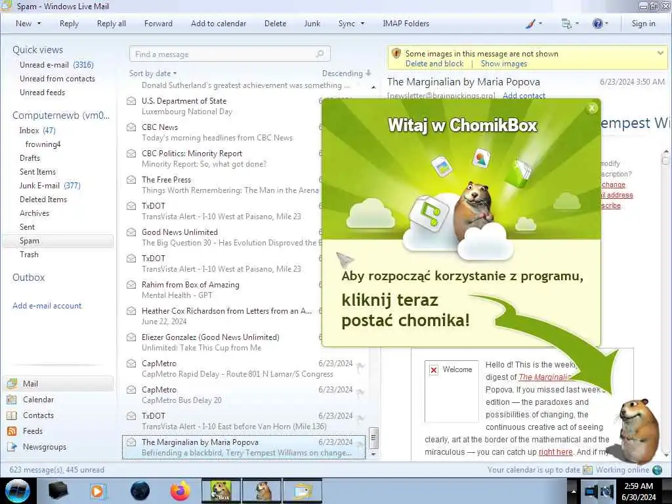This screenshot has width=672, height=504.
Task: Open the Help question mark icon
Action: click(x=597, y=24)
